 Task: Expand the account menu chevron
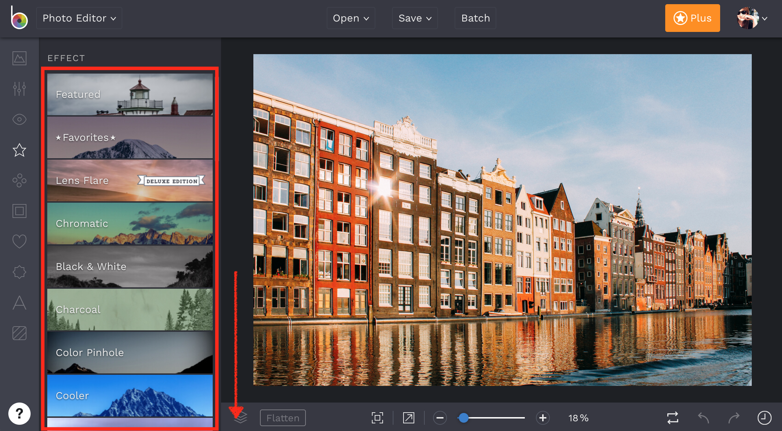pyautogui.click(x=765, y=19)
